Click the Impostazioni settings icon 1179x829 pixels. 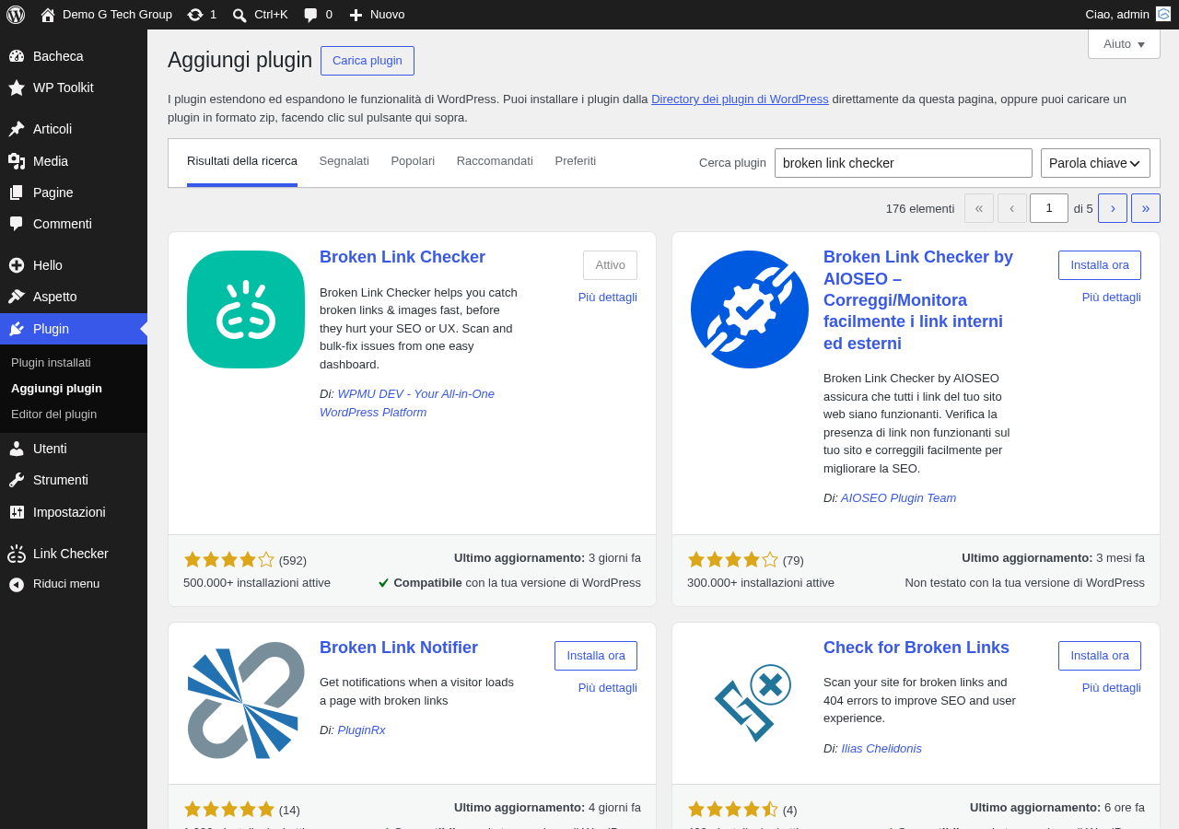click(17, 512)
